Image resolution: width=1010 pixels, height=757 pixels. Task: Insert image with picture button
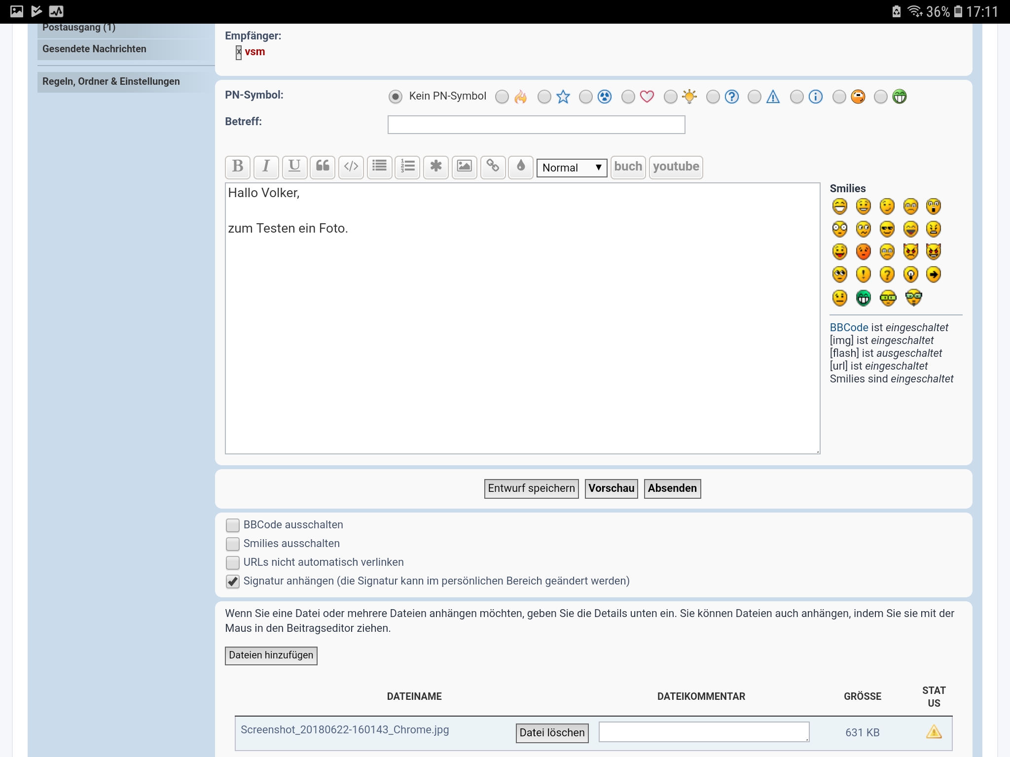(464, 167)
